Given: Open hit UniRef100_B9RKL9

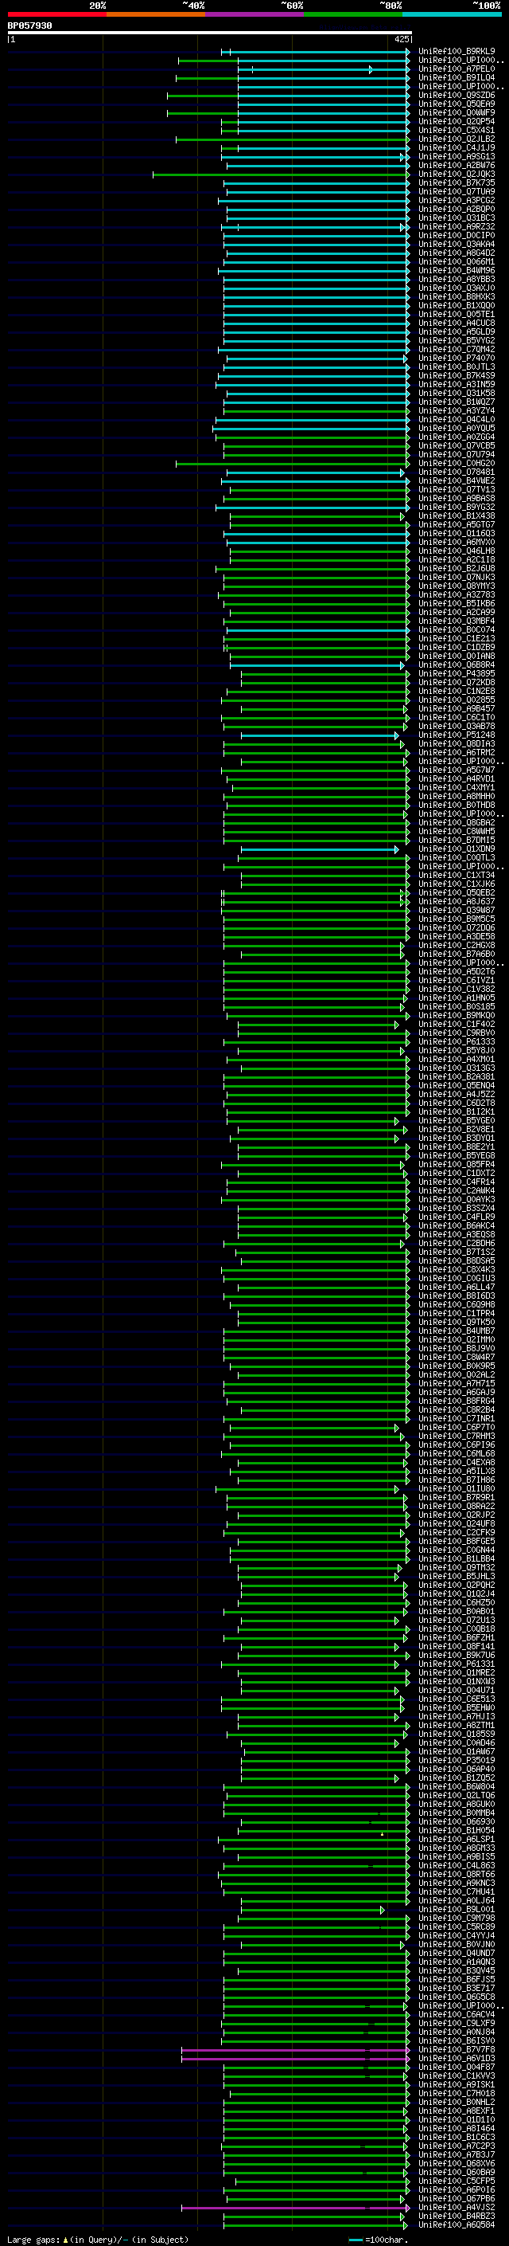Looking at the screenshot, I should point(456,52).
